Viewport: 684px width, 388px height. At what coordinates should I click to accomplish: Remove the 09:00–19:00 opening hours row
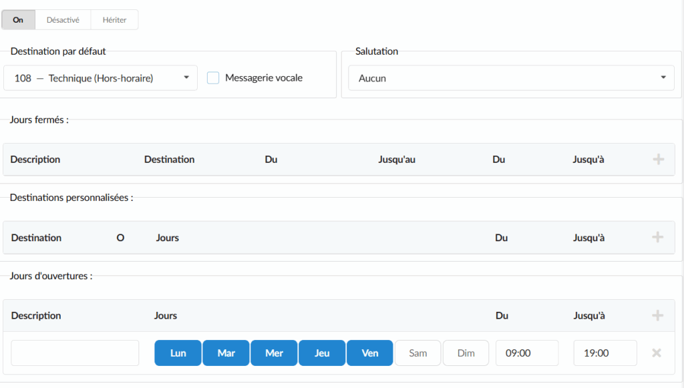[x=657, y=353]
